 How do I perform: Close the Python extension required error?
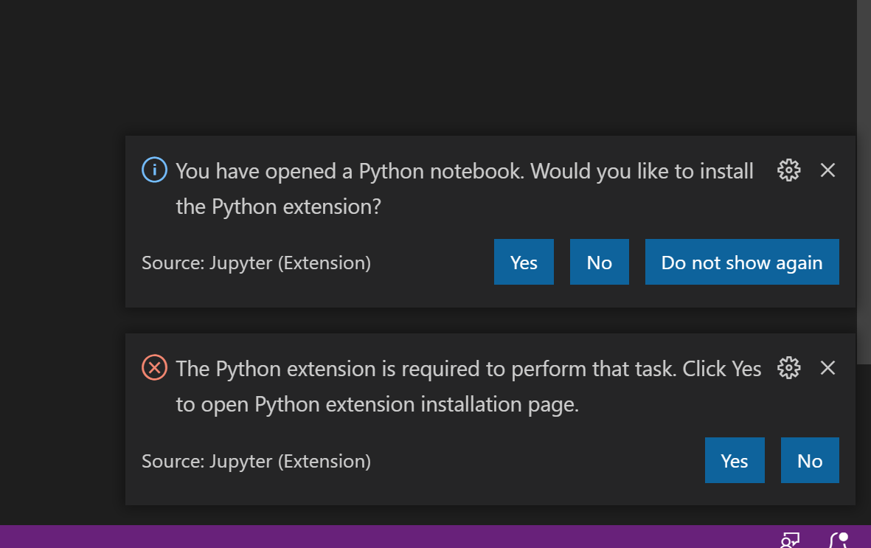[827, 368]
